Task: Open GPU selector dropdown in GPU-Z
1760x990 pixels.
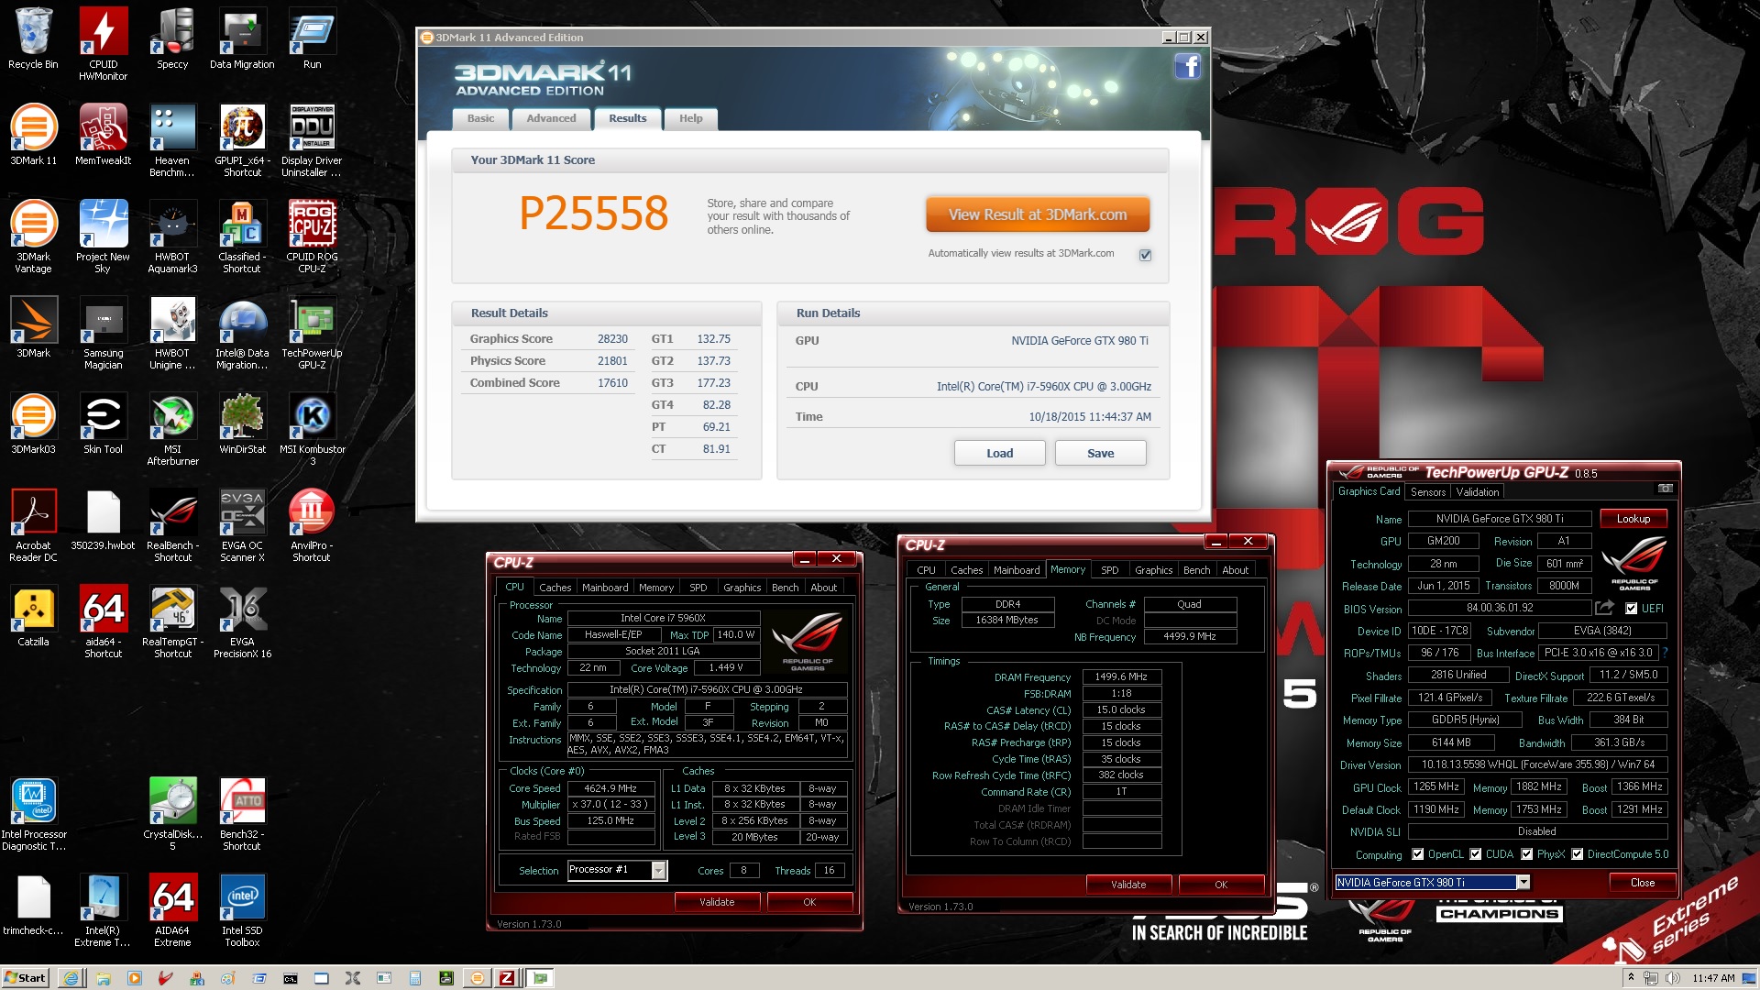Action: coord(1523,882)
